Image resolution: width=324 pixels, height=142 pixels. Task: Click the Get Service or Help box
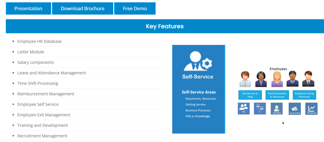point(250,95)
